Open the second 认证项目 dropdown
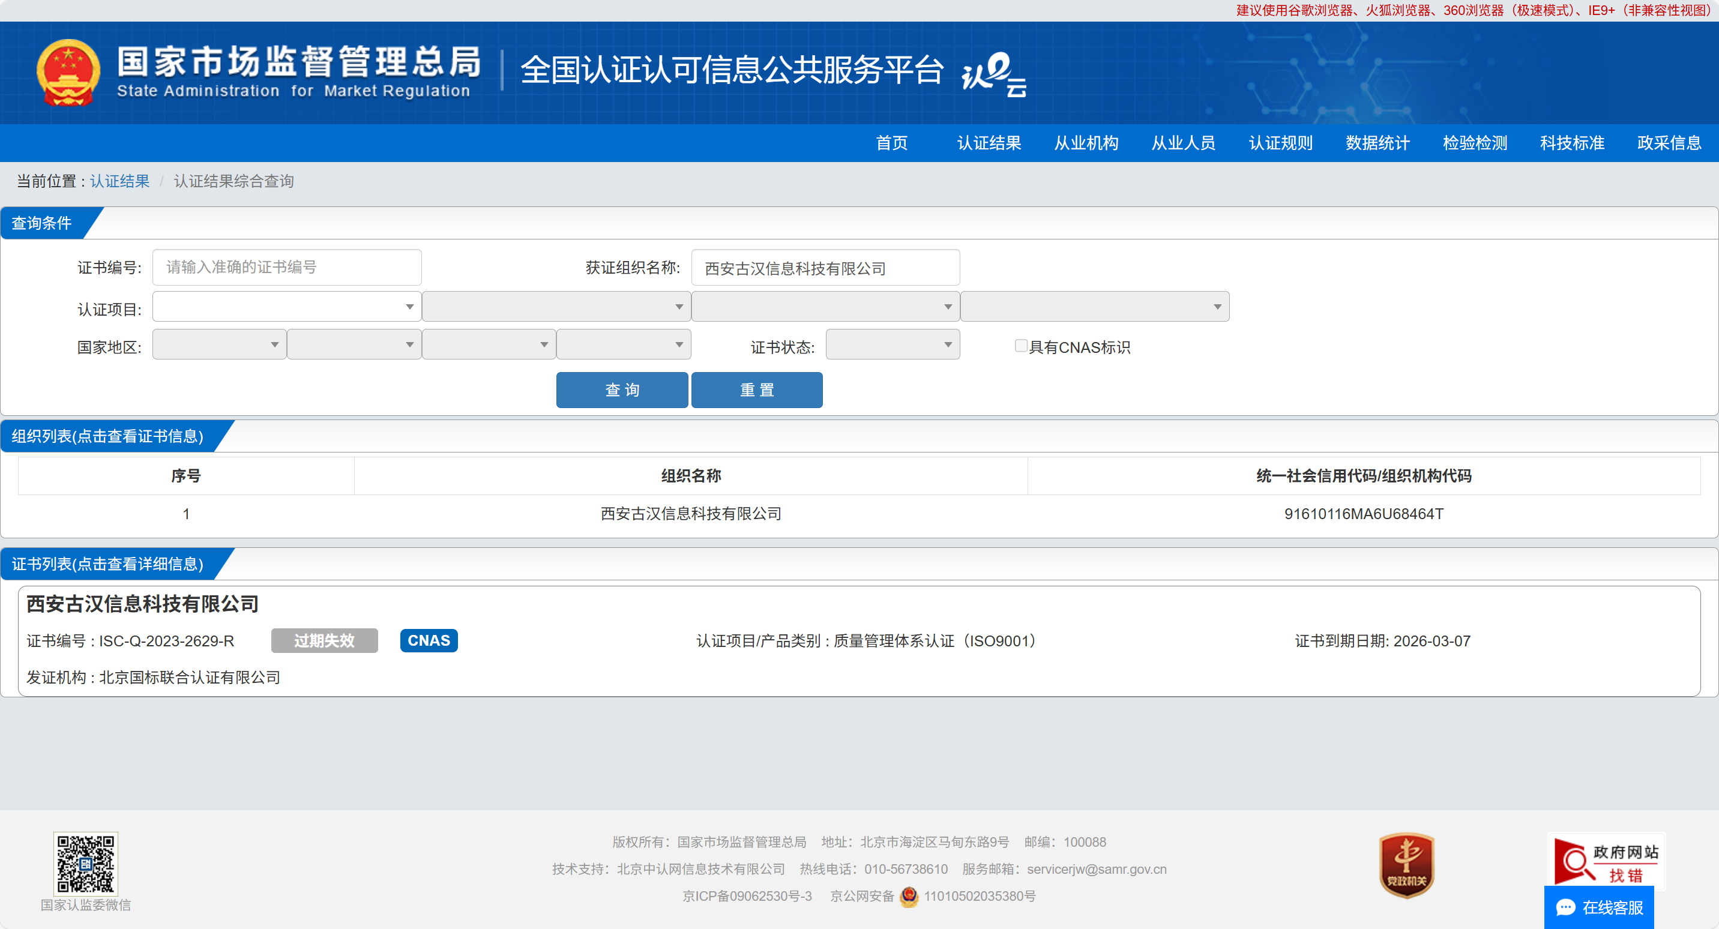The width and height of the screenshot is (1719, 929). (556, 307)
